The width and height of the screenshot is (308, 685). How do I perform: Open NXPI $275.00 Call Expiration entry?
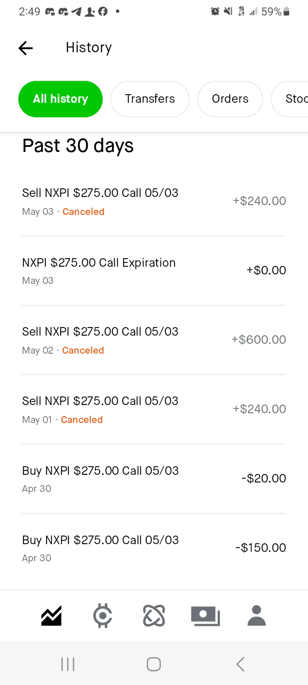pyautogui.click(x=154, y=271)
